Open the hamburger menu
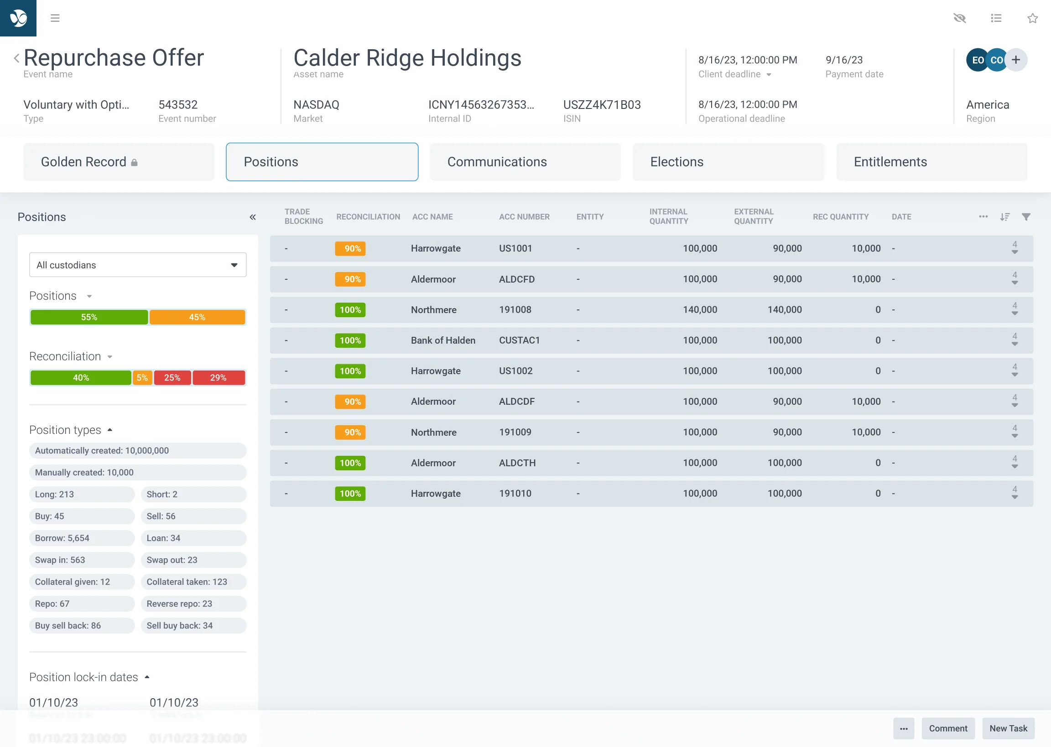 click(x=55, y=18)
